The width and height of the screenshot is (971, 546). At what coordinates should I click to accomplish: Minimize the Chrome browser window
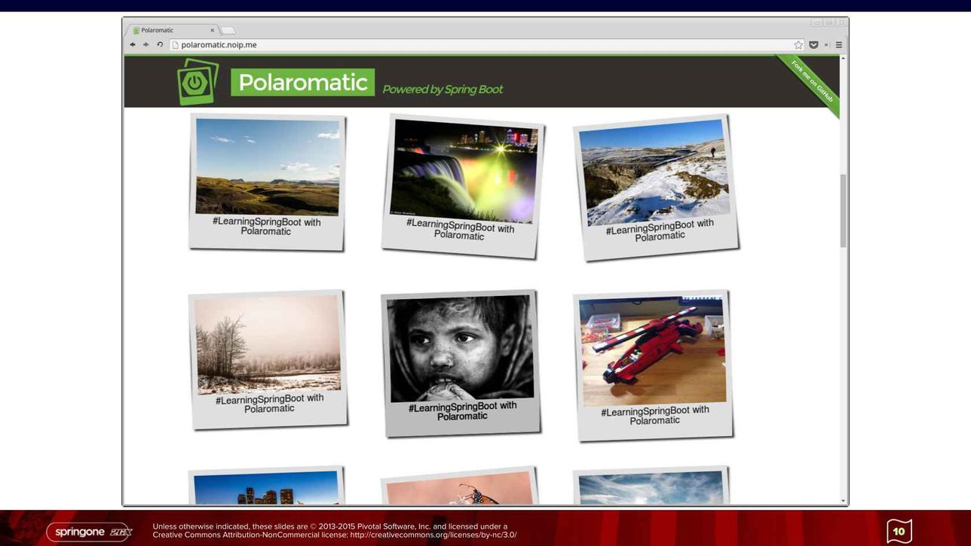pyautogui.click(x=816, y=23)
